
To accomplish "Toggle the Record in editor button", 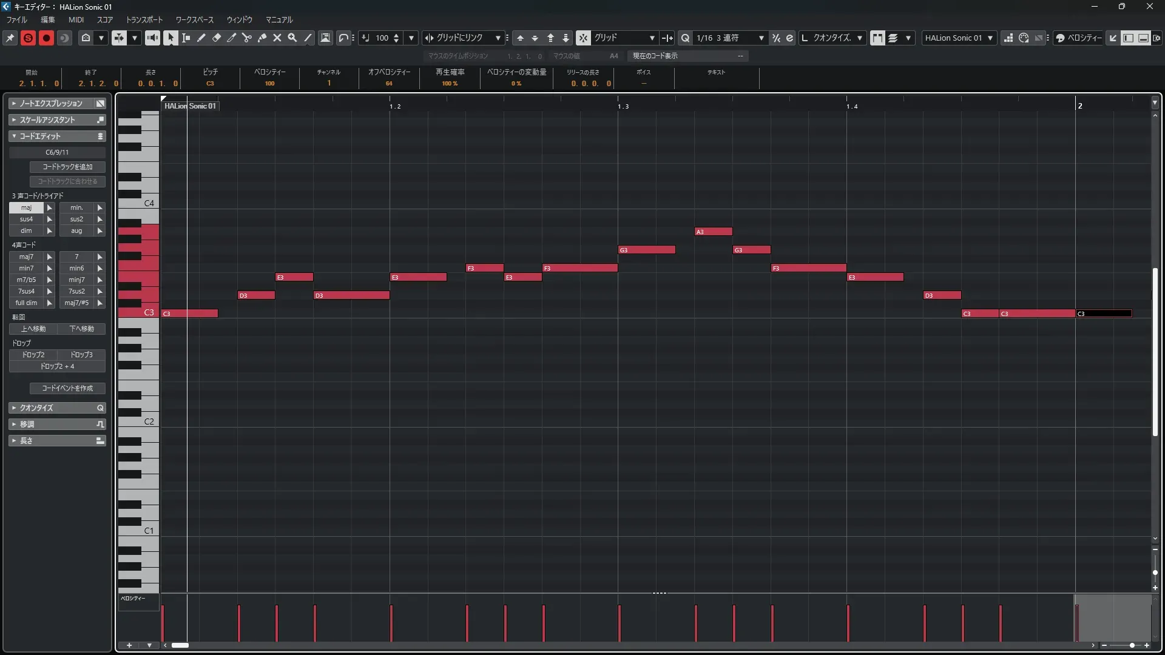I will click(46, 38).
